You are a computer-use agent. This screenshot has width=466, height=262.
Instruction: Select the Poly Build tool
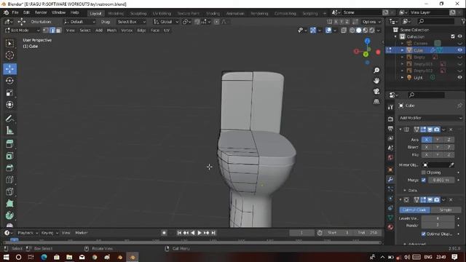[x=9, y=204]
